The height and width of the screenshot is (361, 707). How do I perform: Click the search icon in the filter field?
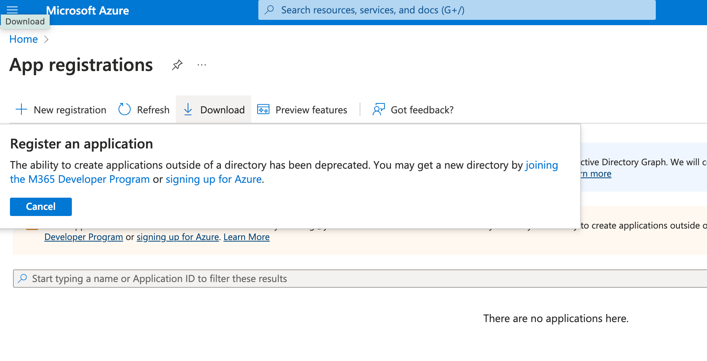coord(23,278)
